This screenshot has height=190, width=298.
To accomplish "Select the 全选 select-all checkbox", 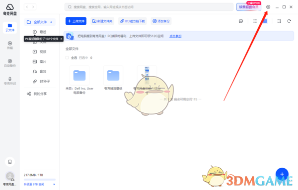I will pos(67,58).
